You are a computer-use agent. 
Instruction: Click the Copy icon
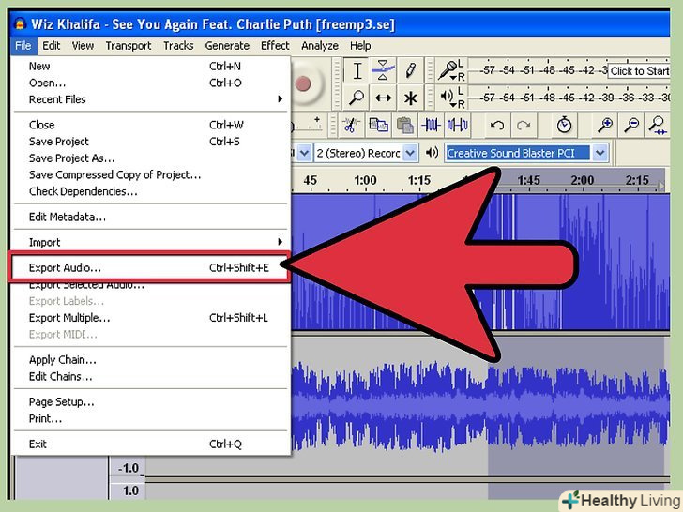pos(378,125)
